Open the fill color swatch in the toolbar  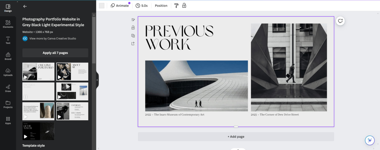[101, 5]
